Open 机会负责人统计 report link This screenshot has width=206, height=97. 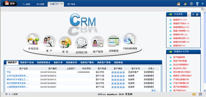tap(180, 68)
